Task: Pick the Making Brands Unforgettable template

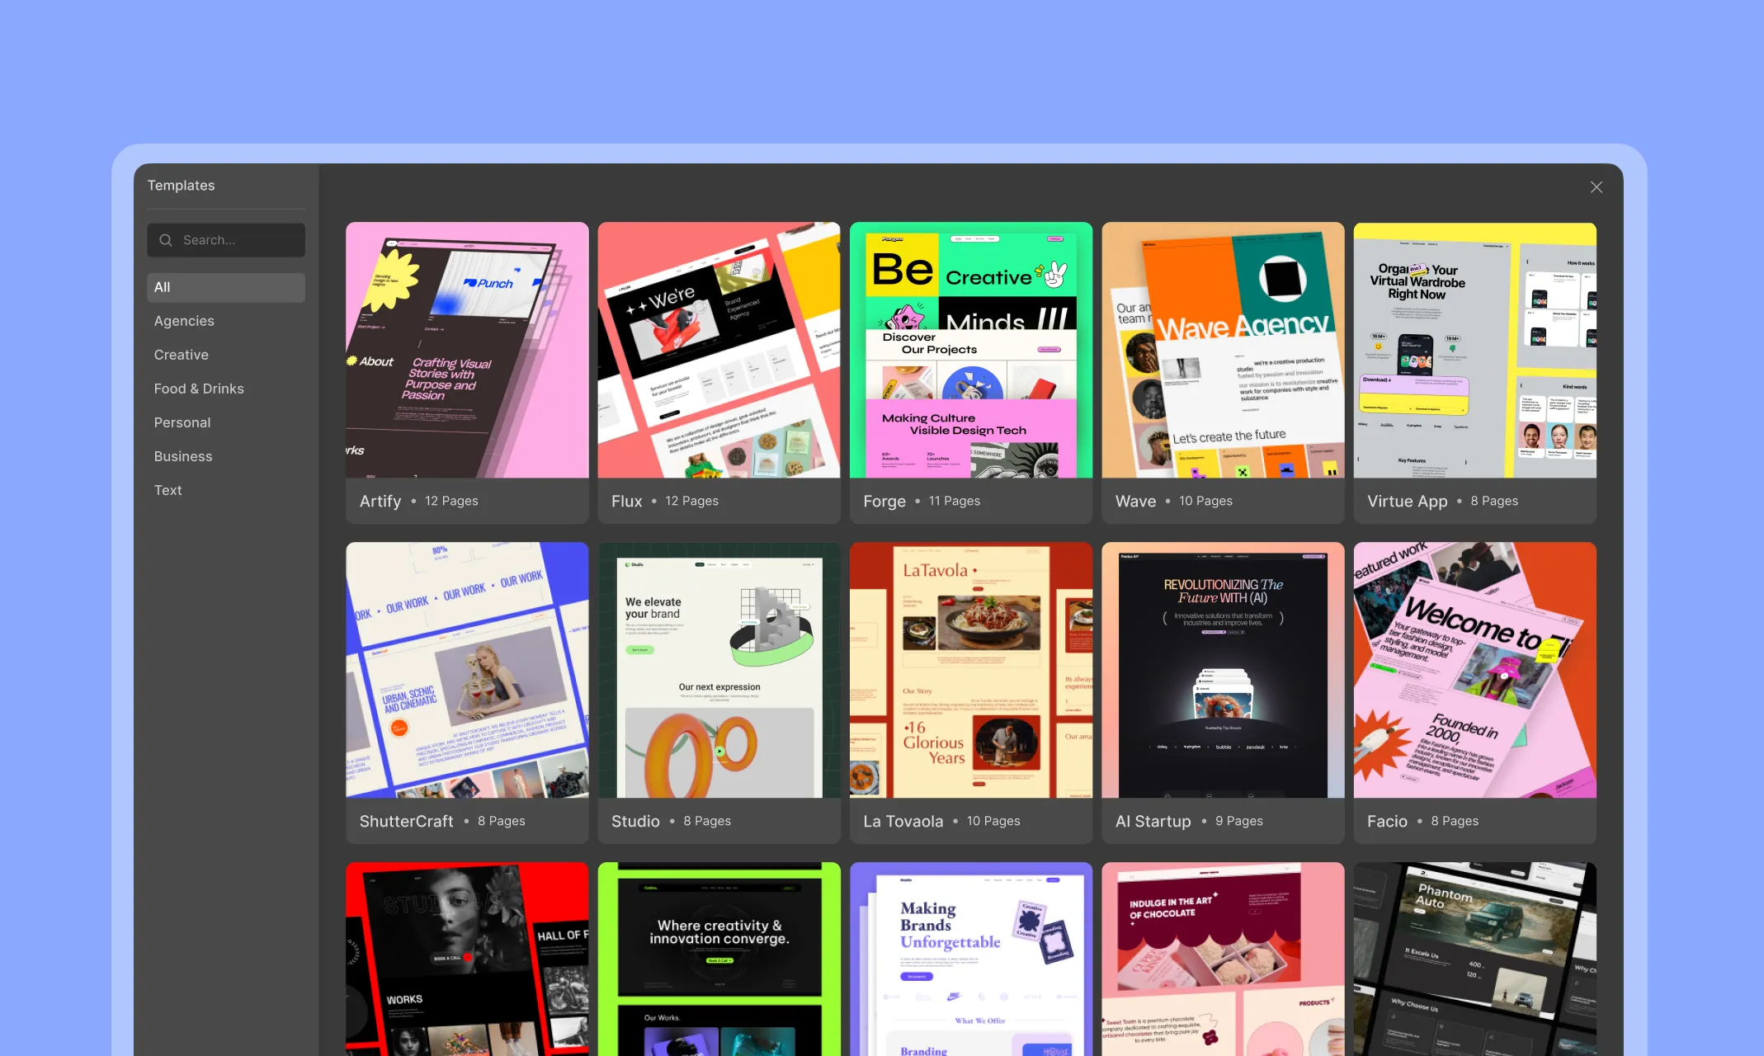Action: point(971,959)
